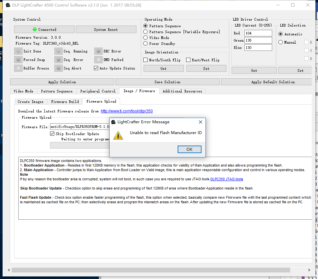Click Get under LED Driver Control

pyautogui.click(x=254, y=70)
